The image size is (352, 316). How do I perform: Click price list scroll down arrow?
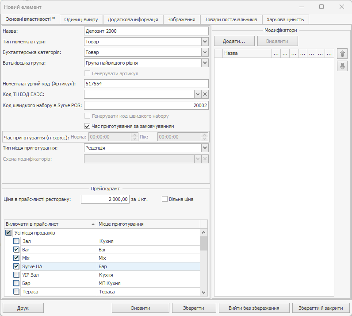203,293
